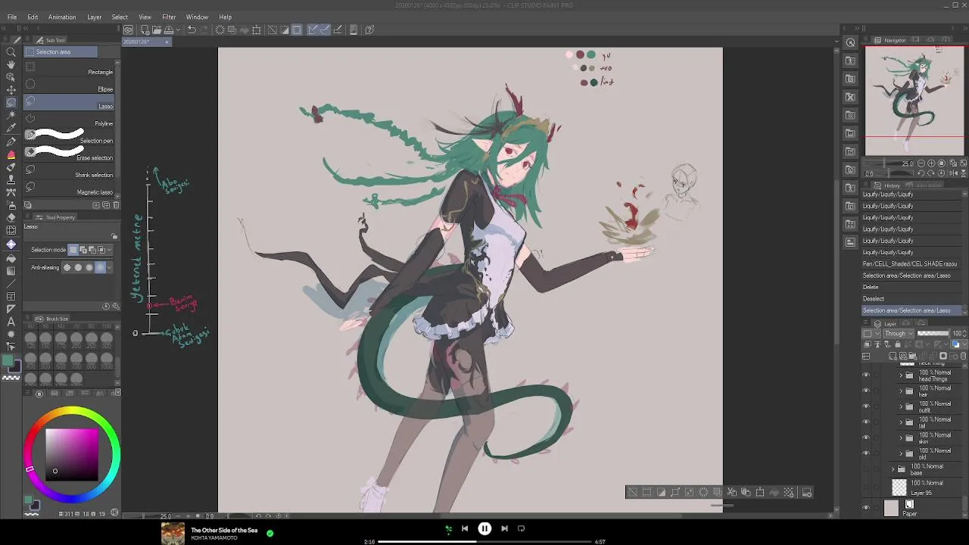Pause the music playback

click(484, 528)
